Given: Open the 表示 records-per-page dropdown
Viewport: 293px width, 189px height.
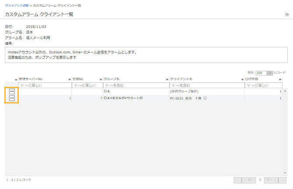Looking at the screenshot, I should tap(270, 73).
